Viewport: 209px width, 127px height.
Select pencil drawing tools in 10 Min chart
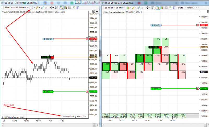coord(133,8)
